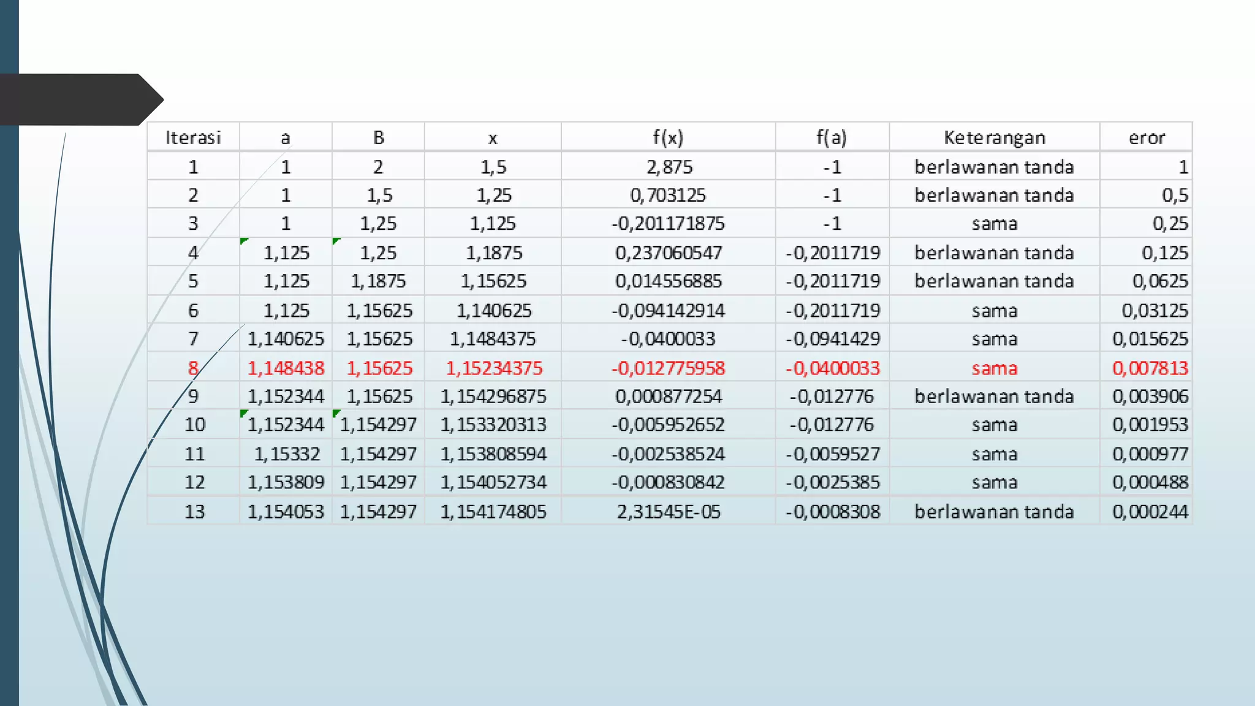Image resolution: width=1255 pixels, height=706 pixels.
Task: Click f(a) value -0,0941429
Action: click(833, 339)
